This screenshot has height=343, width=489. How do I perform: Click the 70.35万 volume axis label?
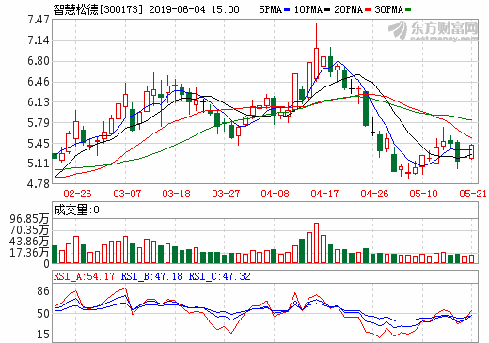pyautogui.click(x=29, y=230)
